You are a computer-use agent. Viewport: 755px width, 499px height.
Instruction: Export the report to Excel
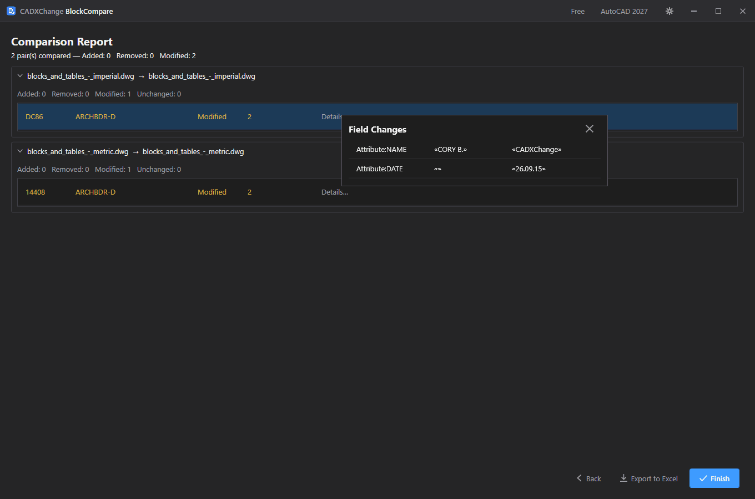coord(649,478)
